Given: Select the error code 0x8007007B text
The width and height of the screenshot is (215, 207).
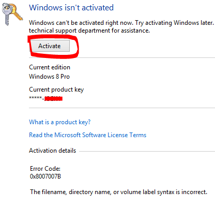Looking at the screenshot, I should coord(45,176).
